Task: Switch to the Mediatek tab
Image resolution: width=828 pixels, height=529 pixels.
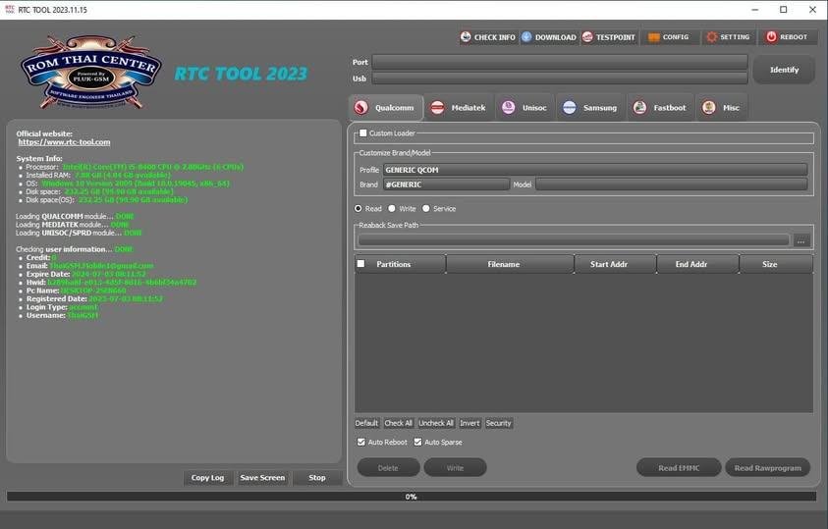Action: [459, 108]
